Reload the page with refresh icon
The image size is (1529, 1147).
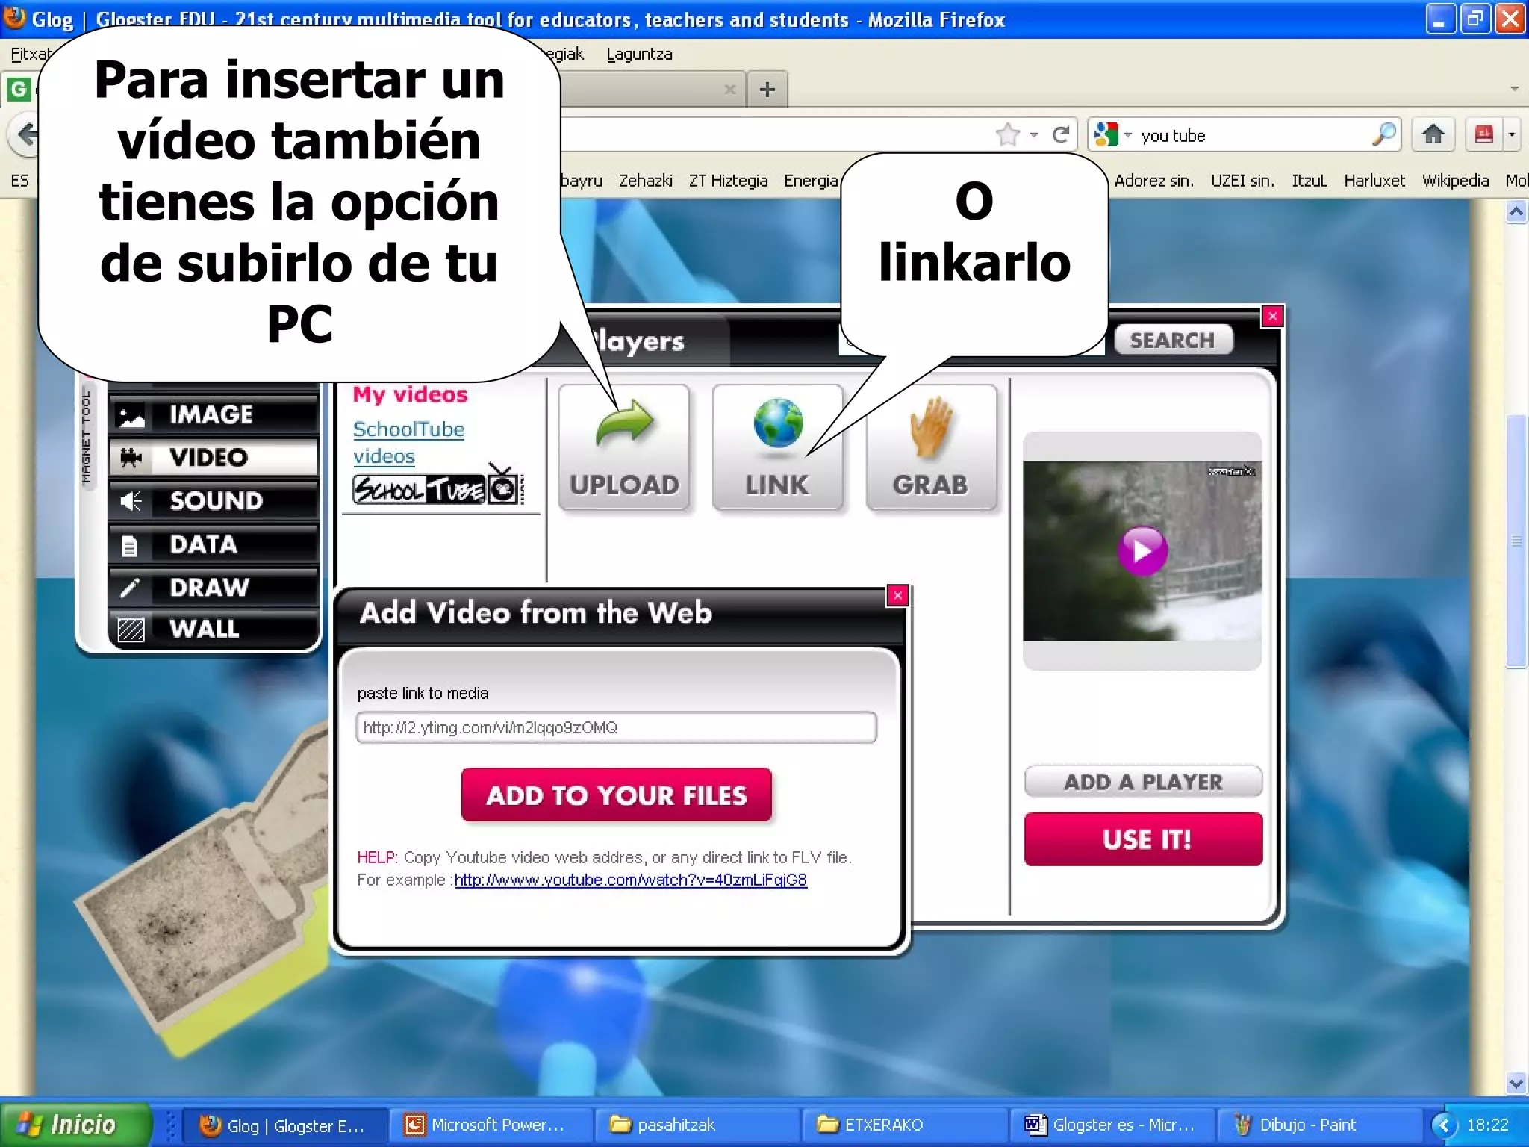[x=1060, y=135]
